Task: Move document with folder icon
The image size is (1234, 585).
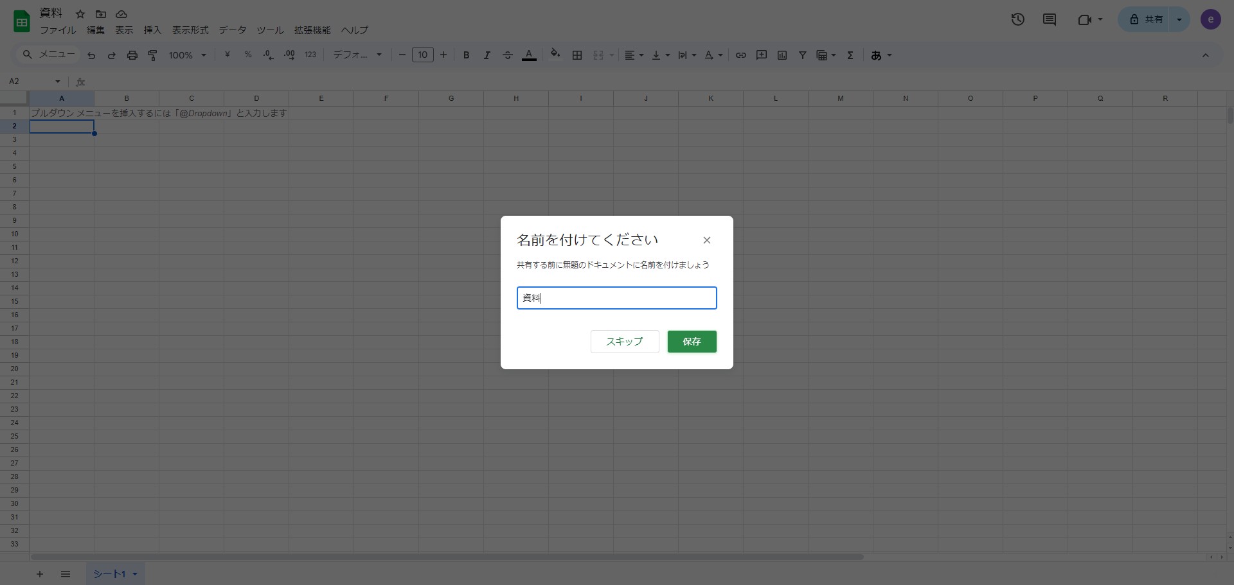Action: (101, 14)
